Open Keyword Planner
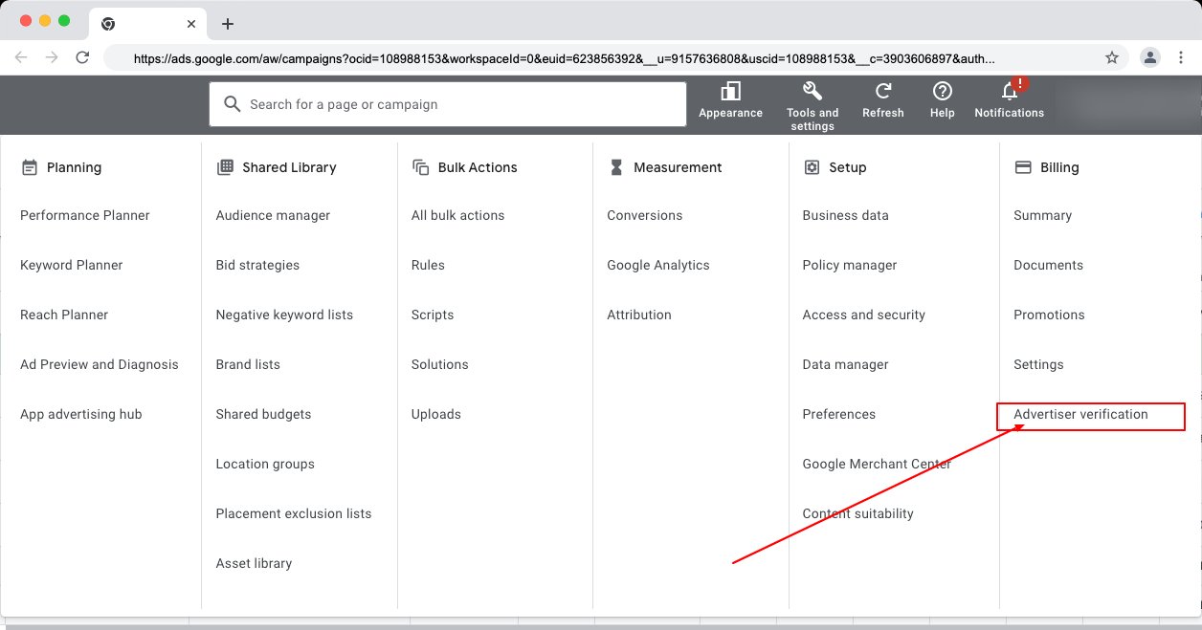This screenshot has height=630, width=1202. coord(72,265)
